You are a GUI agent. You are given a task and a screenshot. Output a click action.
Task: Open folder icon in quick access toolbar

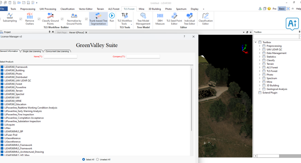pyautogui.click(x=19, y=3)
